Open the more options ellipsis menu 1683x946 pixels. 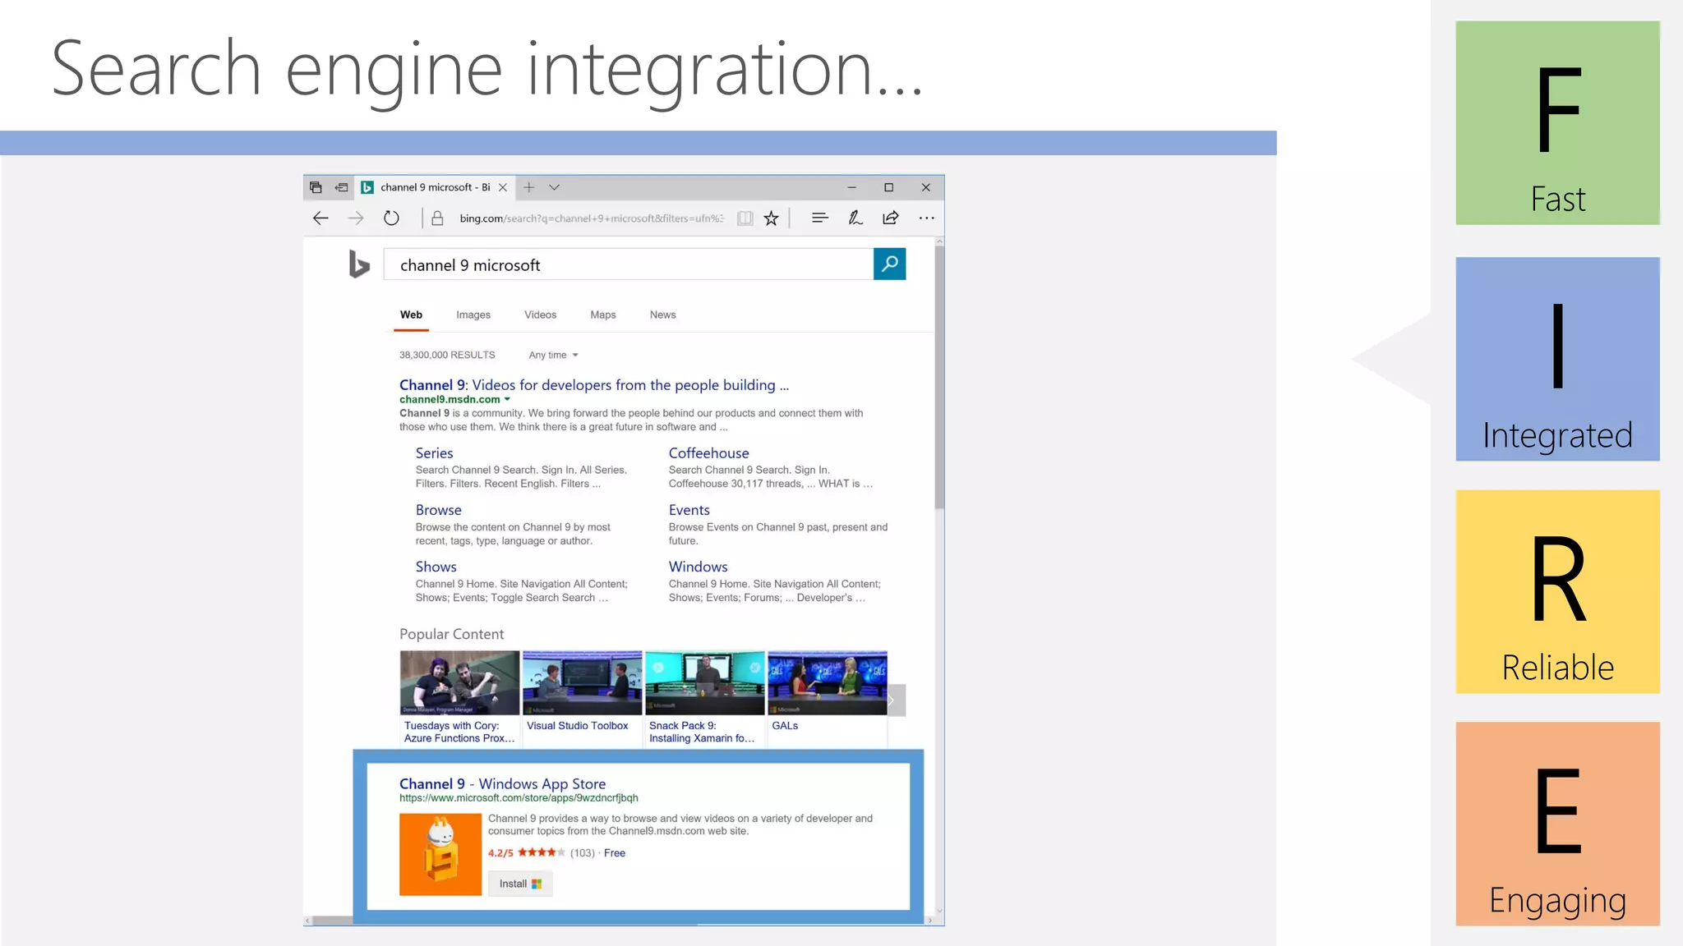point(926,218)
